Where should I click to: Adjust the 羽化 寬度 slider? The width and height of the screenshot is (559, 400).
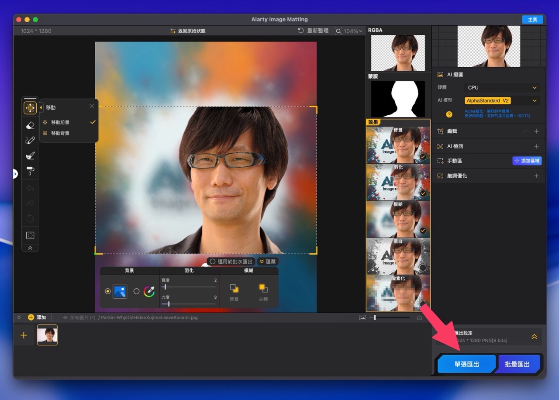[165, 287]
